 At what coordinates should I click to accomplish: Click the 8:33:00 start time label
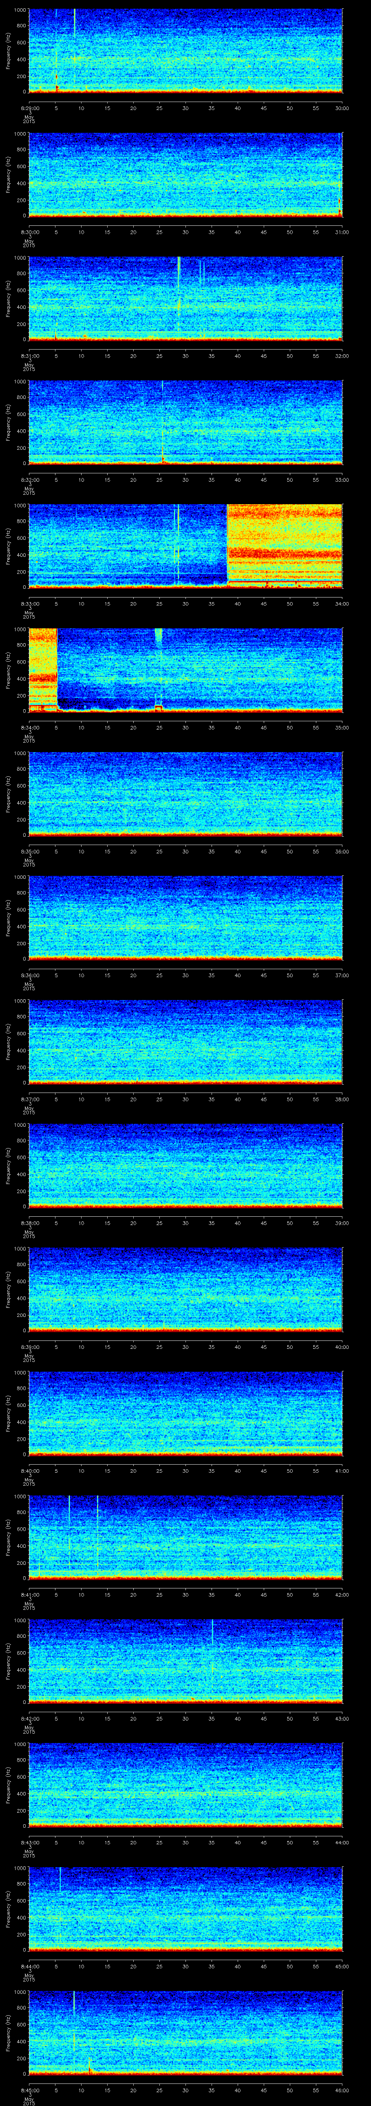coord(29,603)
